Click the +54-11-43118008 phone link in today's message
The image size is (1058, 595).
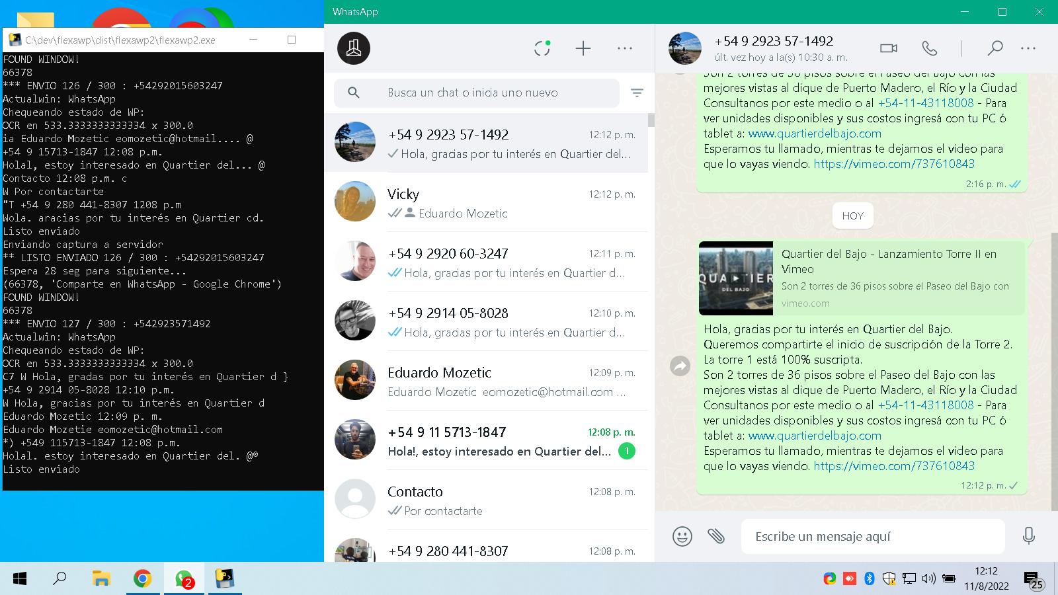point(926,405)
